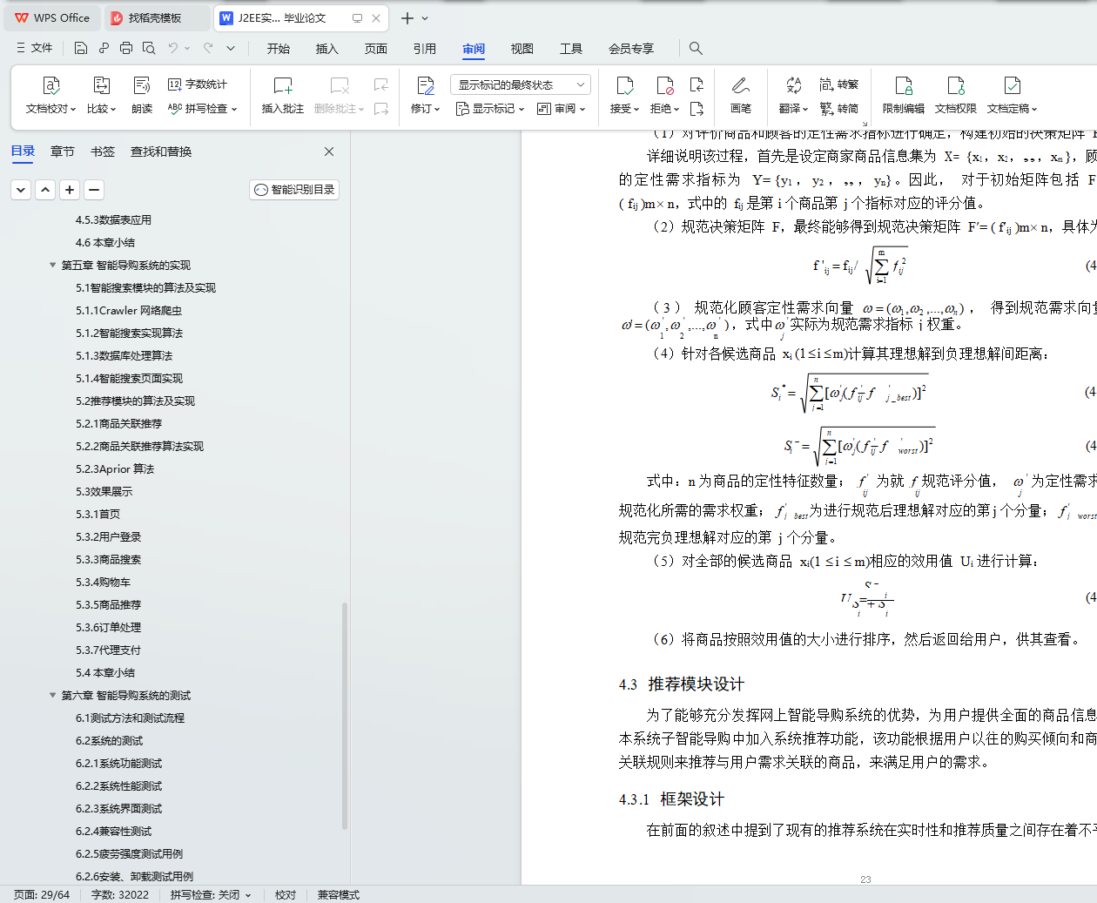Viewport: 1097px width, 903px height.
Task: Switch to the 插入 ribbon tab
Action: (327, 49)
